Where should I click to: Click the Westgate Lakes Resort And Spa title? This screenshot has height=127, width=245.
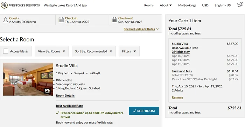pos(65,5)
